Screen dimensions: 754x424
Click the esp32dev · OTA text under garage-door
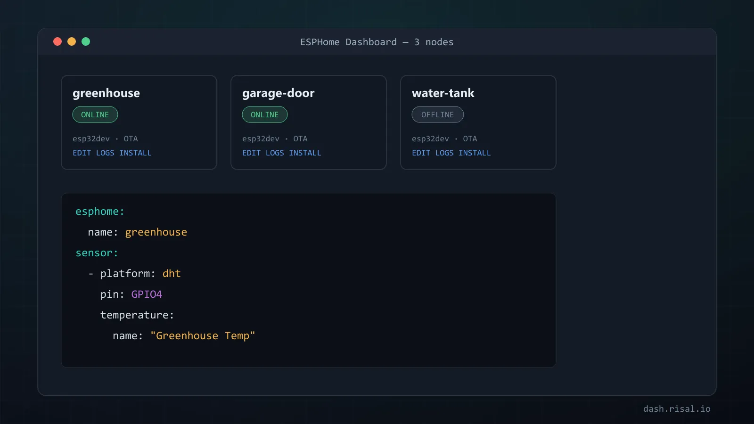click(x=275, y=139)
